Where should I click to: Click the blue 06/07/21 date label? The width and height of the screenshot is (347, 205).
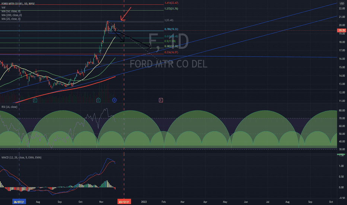[19, 202]
